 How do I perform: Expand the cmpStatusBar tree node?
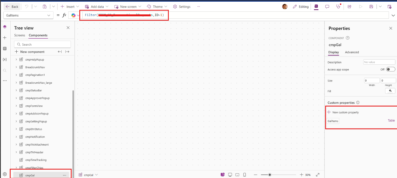click(x=16, y=90)
